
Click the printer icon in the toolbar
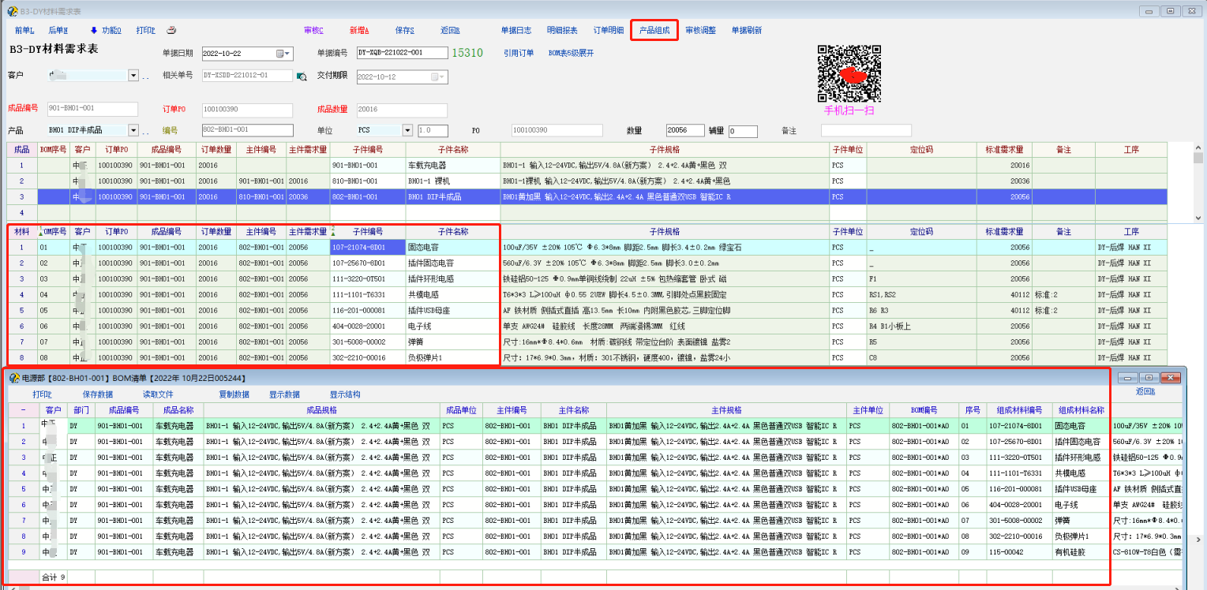click(171, 31)
